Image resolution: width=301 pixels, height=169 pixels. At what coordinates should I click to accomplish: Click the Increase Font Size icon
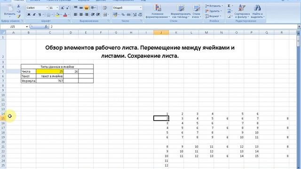point(62,8)
